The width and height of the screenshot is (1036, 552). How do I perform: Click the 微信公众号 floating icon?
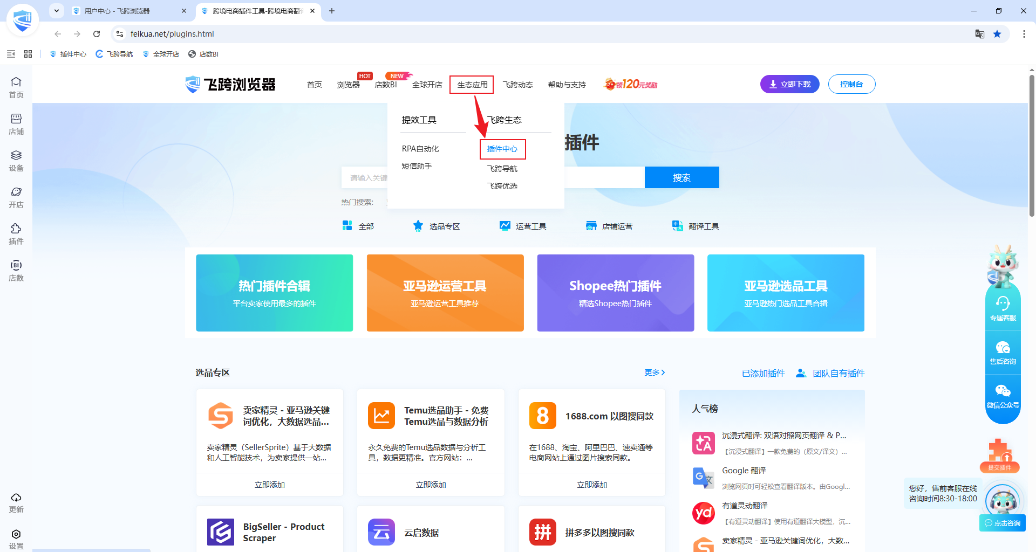point(1003,396)
